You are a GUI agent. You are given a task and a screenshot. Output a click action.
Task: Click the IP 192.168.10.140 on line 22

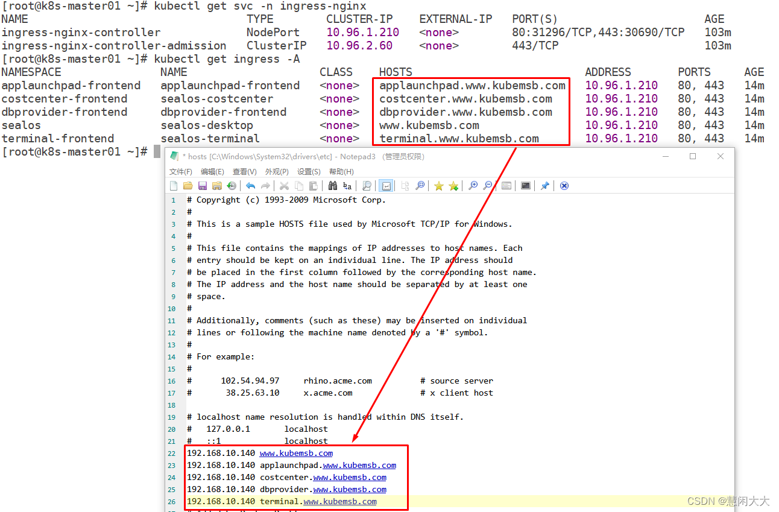pos(221,453)
